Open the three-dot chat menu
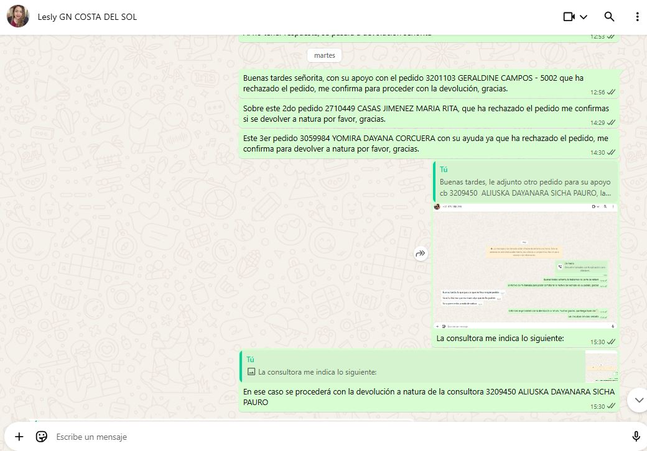The width and height of the screenshot is (647, 451). 637,17
